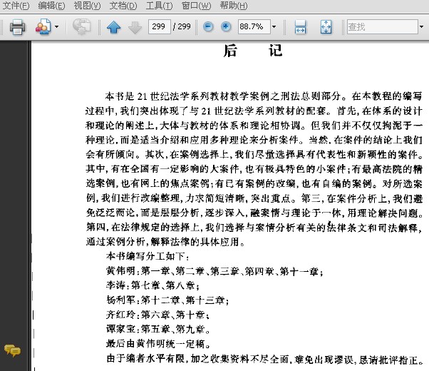Click the line starting with 黄伟明:第一章
This screenshot has width=429, height=371.
point(214,271)
